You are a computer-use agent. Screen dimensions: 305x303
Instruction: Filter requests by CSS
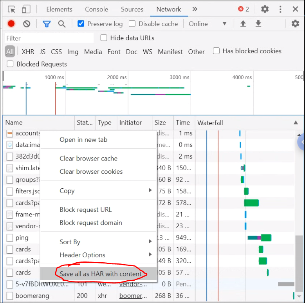(x=56, y=52)
